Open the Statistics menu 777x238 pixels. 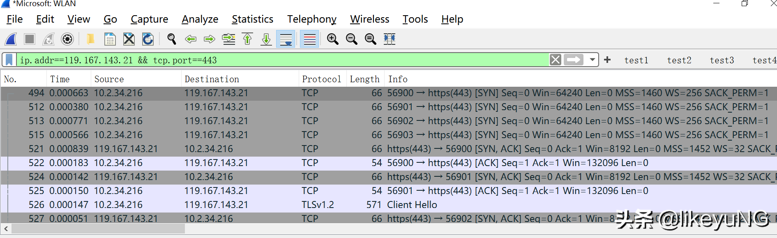point(252,19)
